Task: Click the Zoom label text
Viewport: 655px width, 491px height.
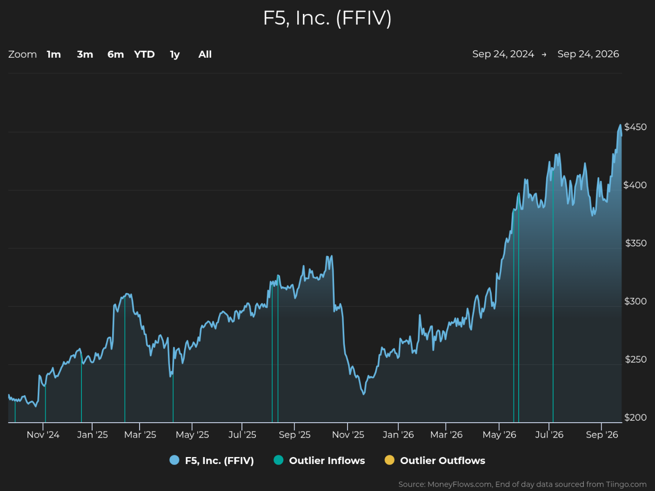Action: click(22, 54)
